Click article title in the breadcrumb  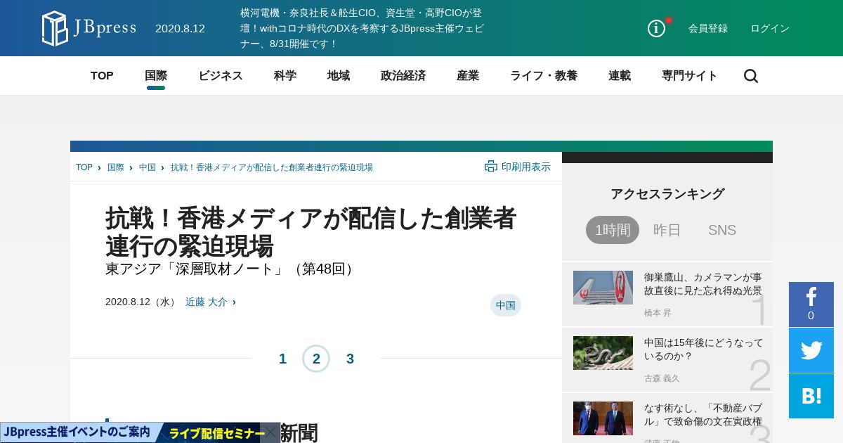click(272, 167)
